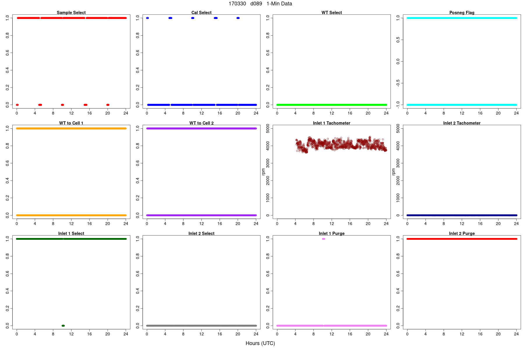Click the orange line at 1.0 in WT to Cell 1
525x350 pixels.
(71, 128)
